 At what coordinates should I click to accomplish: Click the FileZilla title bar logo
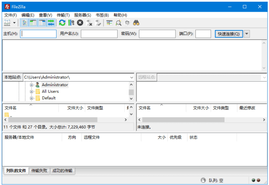pyautogui.click(x=7, y=7)
